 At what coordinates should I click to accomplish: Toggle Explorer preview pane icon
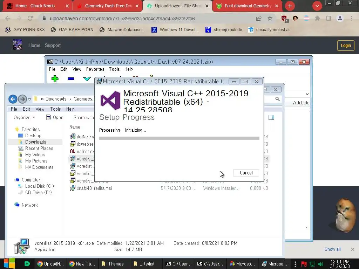click(271, 117)
